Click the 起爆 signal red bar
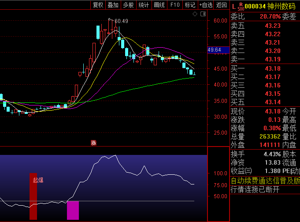300x222 pixels. click(x=33, y=196)
